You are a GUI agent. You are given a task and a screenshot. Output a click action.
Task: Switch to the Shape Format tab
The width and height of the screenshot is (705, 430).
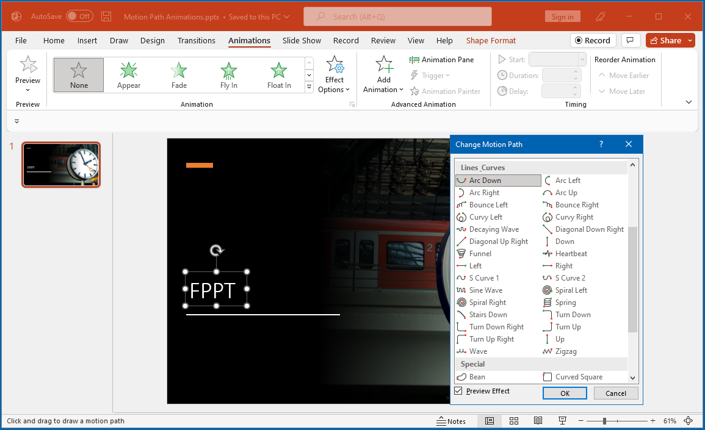coord(491,41)
